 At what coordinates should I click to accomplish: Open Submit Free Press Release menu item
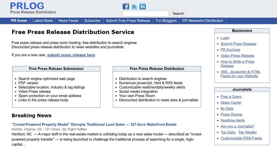pyautogui.click(x=128, y=21)
